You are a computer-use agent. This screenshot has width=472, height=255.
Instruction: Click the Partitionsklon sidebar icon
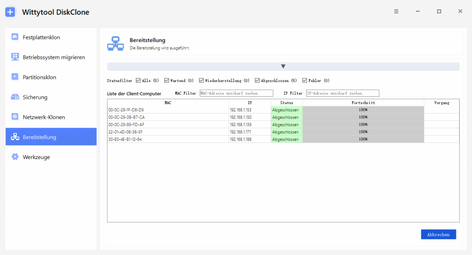pyautogui.click(x=15, y=77)
